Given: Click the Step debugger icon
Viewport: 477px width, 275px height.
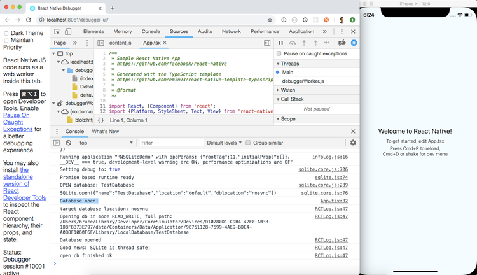Looking at the screenshot, I should 327,43.
